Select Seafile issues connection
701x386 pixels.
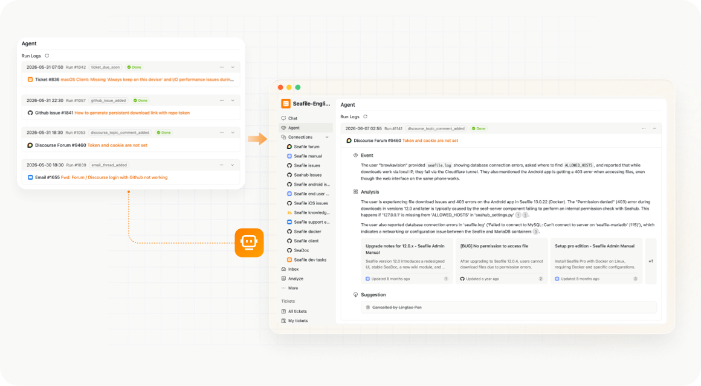[307, 165]
